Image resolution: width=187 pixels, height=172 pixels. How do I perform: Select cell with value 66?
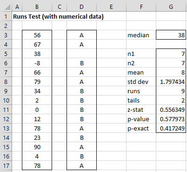pos(37,72)
